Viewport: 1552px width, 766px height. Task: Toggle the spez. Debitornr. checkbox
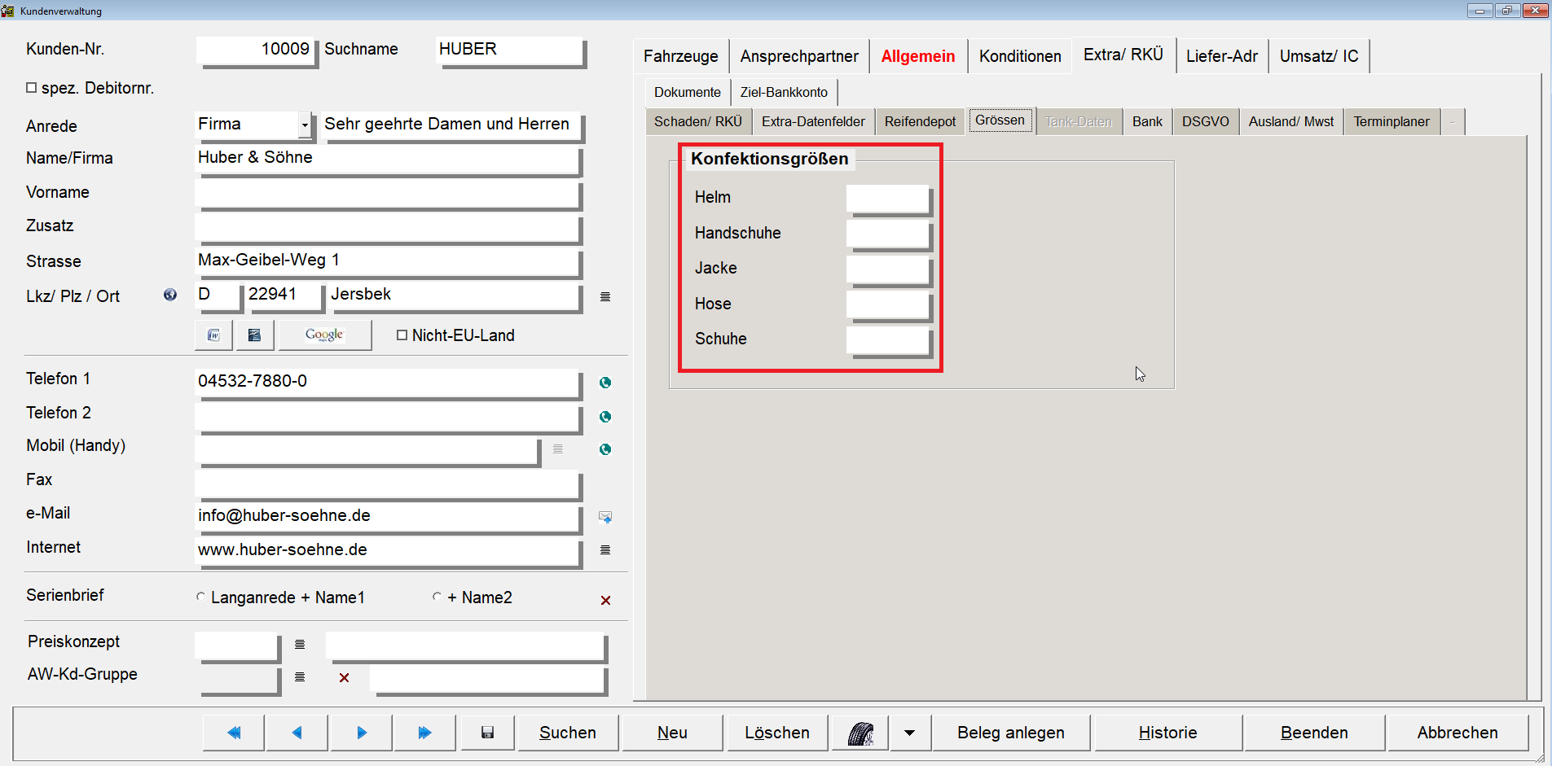(31, 87)
